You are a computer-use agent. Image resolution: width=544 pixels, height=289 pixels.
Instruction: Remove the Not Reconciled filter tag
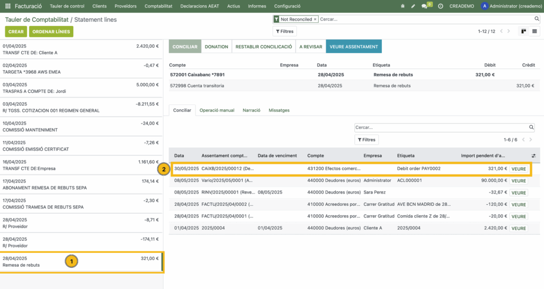coord(315,19)
